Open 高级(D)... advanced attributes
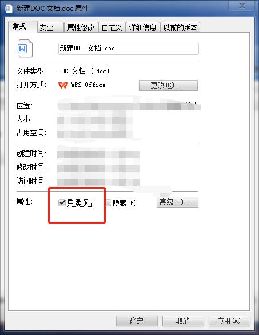The image size is (259, 335). point(177,202)
